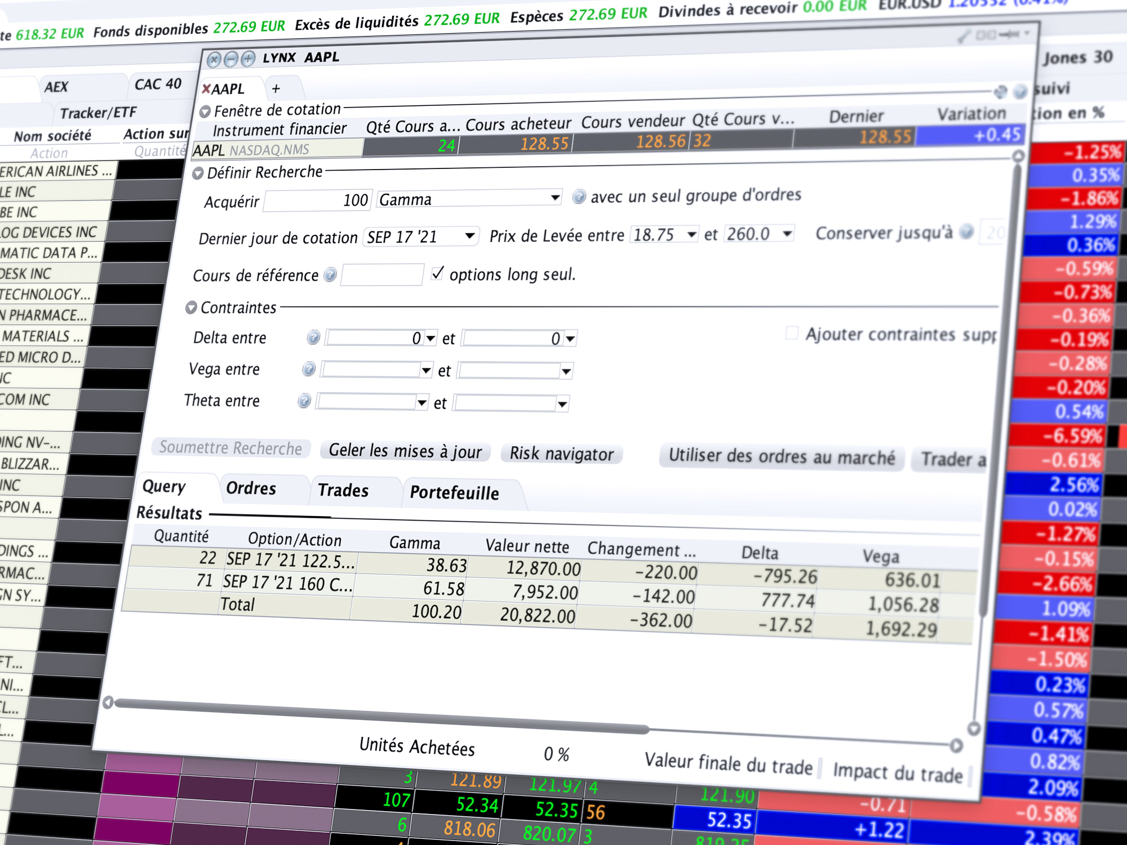
Task: Click the Gamma column header in results
Action: coord(415,543)
